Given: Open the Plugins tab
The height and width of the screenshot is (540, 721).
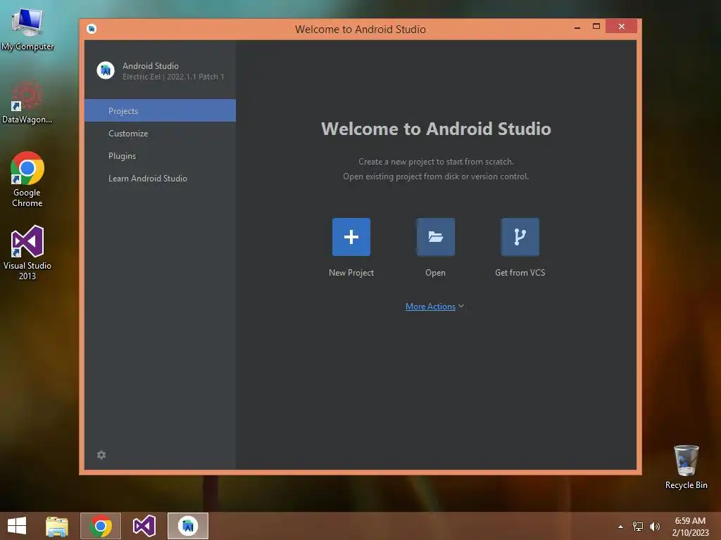Looking at the screenshot, I should (160, 155).
